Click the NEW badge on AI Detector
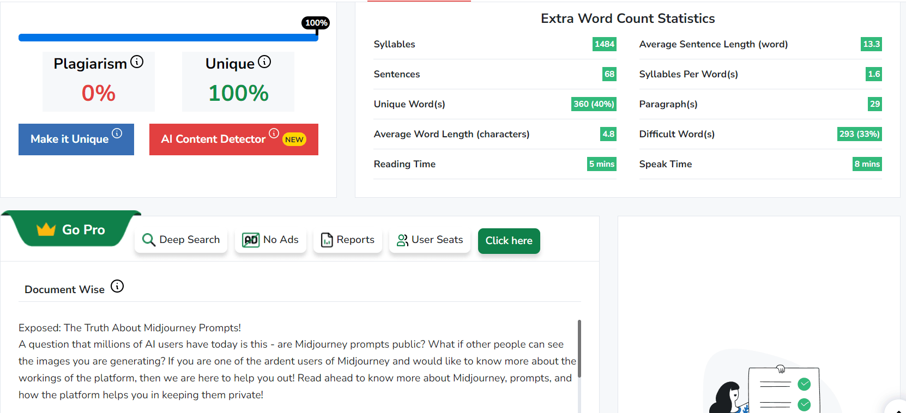This screenshot has height=413, width=906. click(x=294, y=139)
